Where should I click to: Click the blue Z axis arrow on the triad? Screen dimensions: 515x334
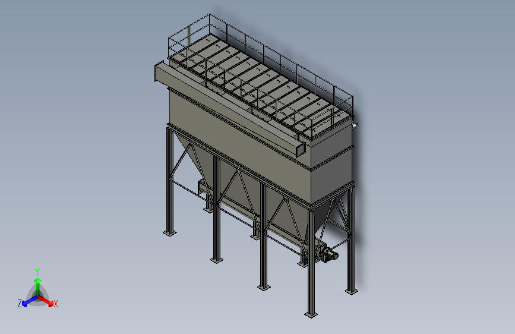[30, 301]
